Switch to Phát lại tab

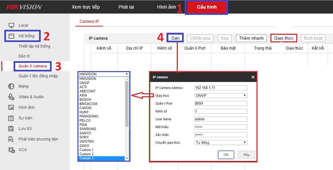[126, 7]
